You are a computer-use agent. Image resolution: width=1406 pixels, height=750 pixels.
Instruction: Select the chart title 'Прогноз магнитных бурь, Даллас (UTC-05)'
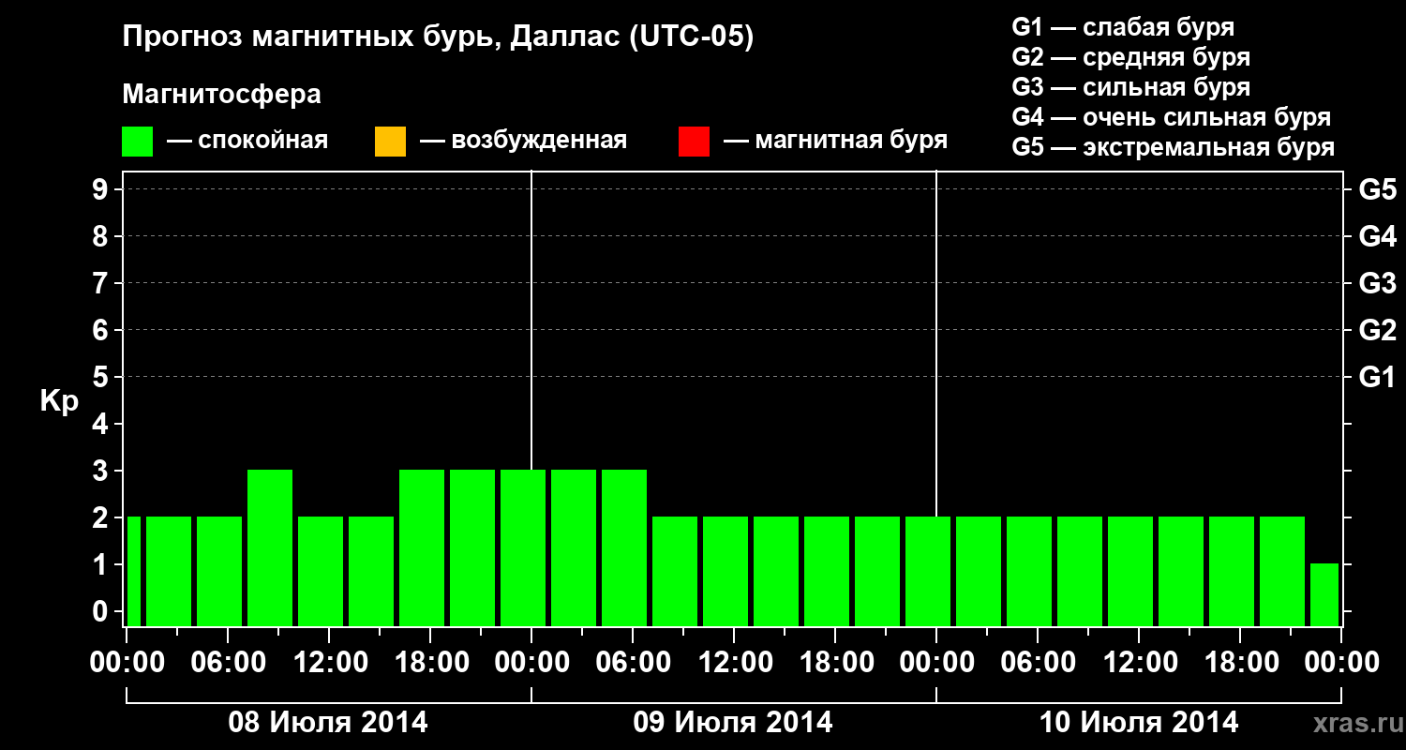pyautogui.click(x=439, y=37)
